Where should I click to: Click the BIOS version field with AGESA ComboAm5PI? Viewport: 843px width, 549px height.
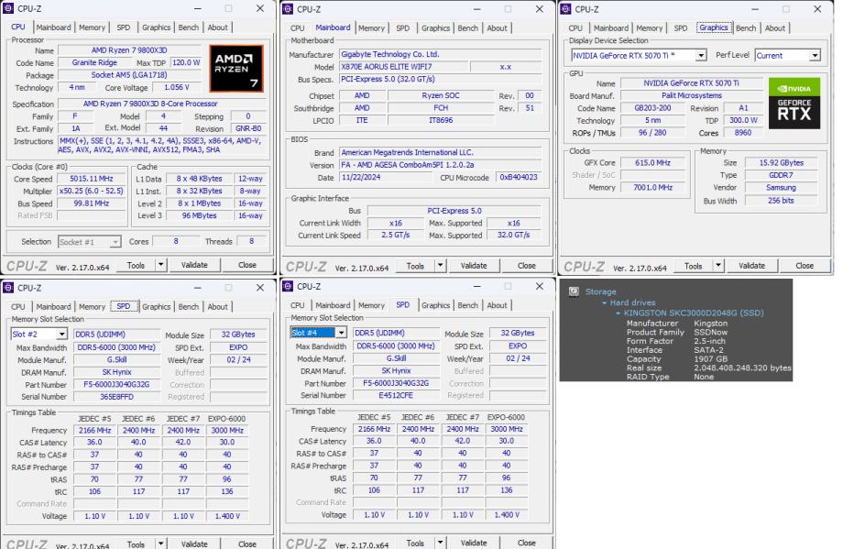(441, 165)
